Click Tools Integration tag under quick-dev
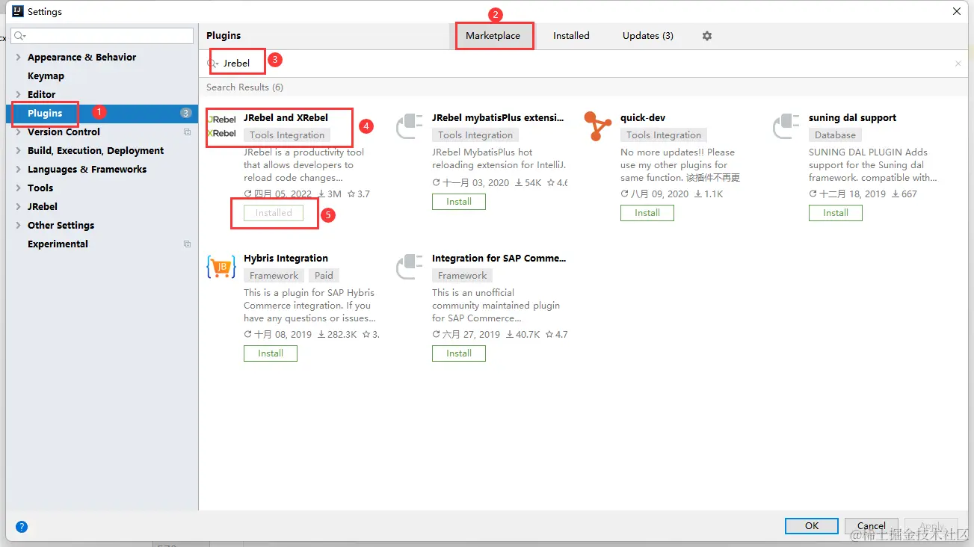 click(x=664, y=135)
